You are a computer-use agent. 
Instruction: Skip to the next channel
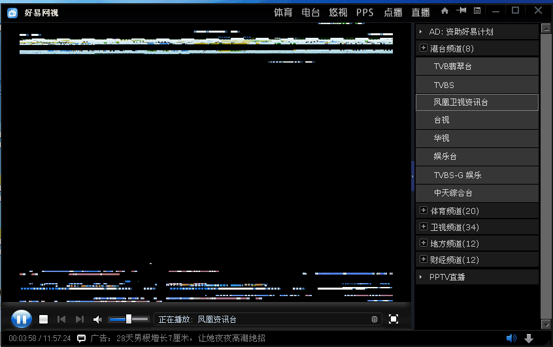(x=80, y=319)
